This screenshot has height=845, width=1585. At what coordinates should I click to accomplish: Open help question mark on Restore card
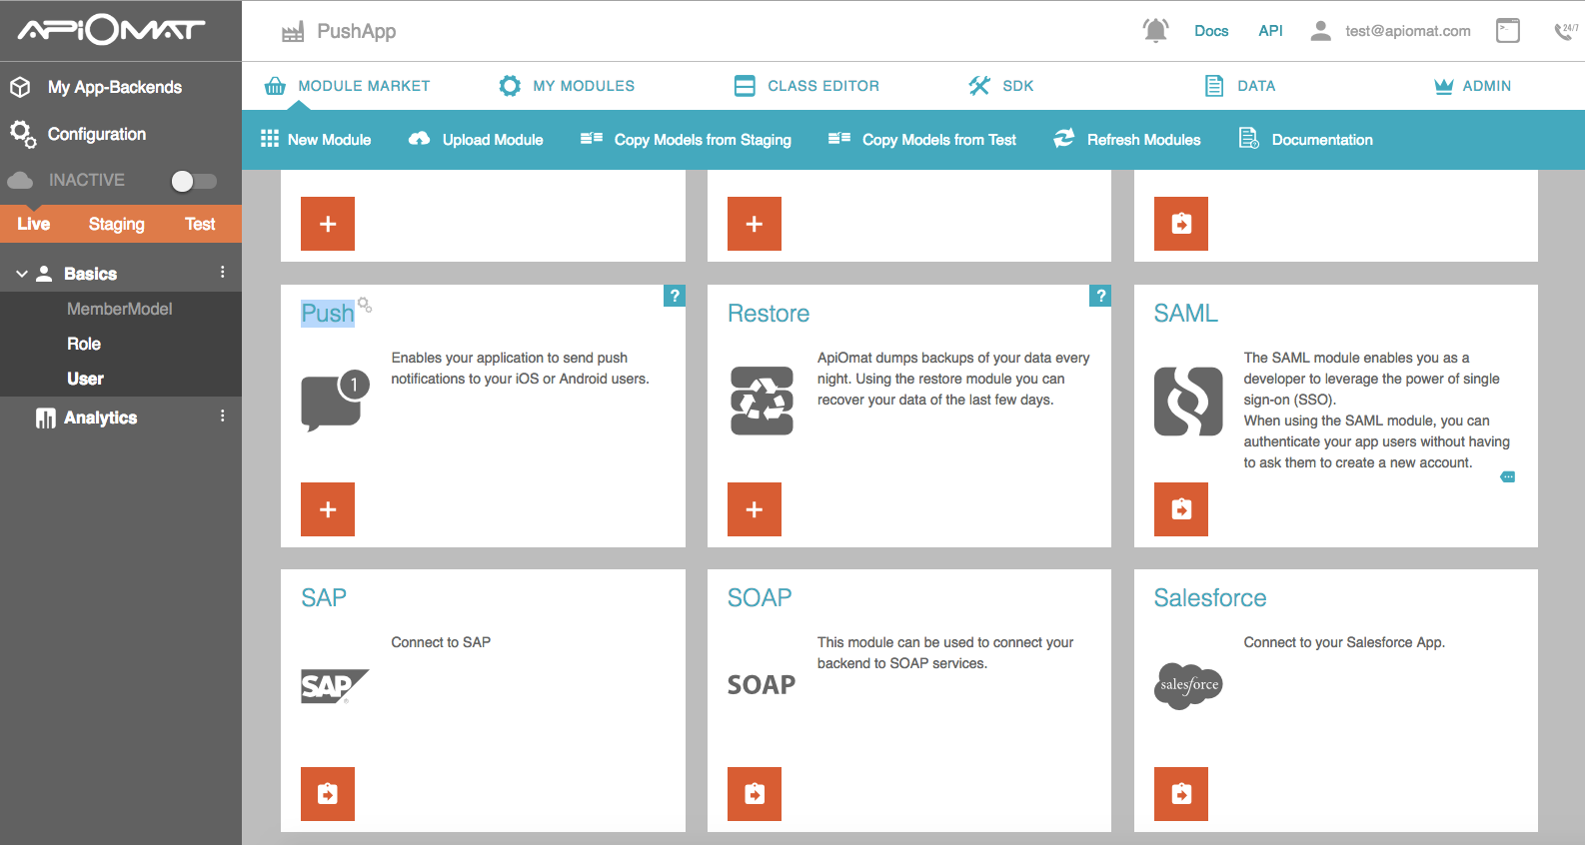click(1100, 296)
